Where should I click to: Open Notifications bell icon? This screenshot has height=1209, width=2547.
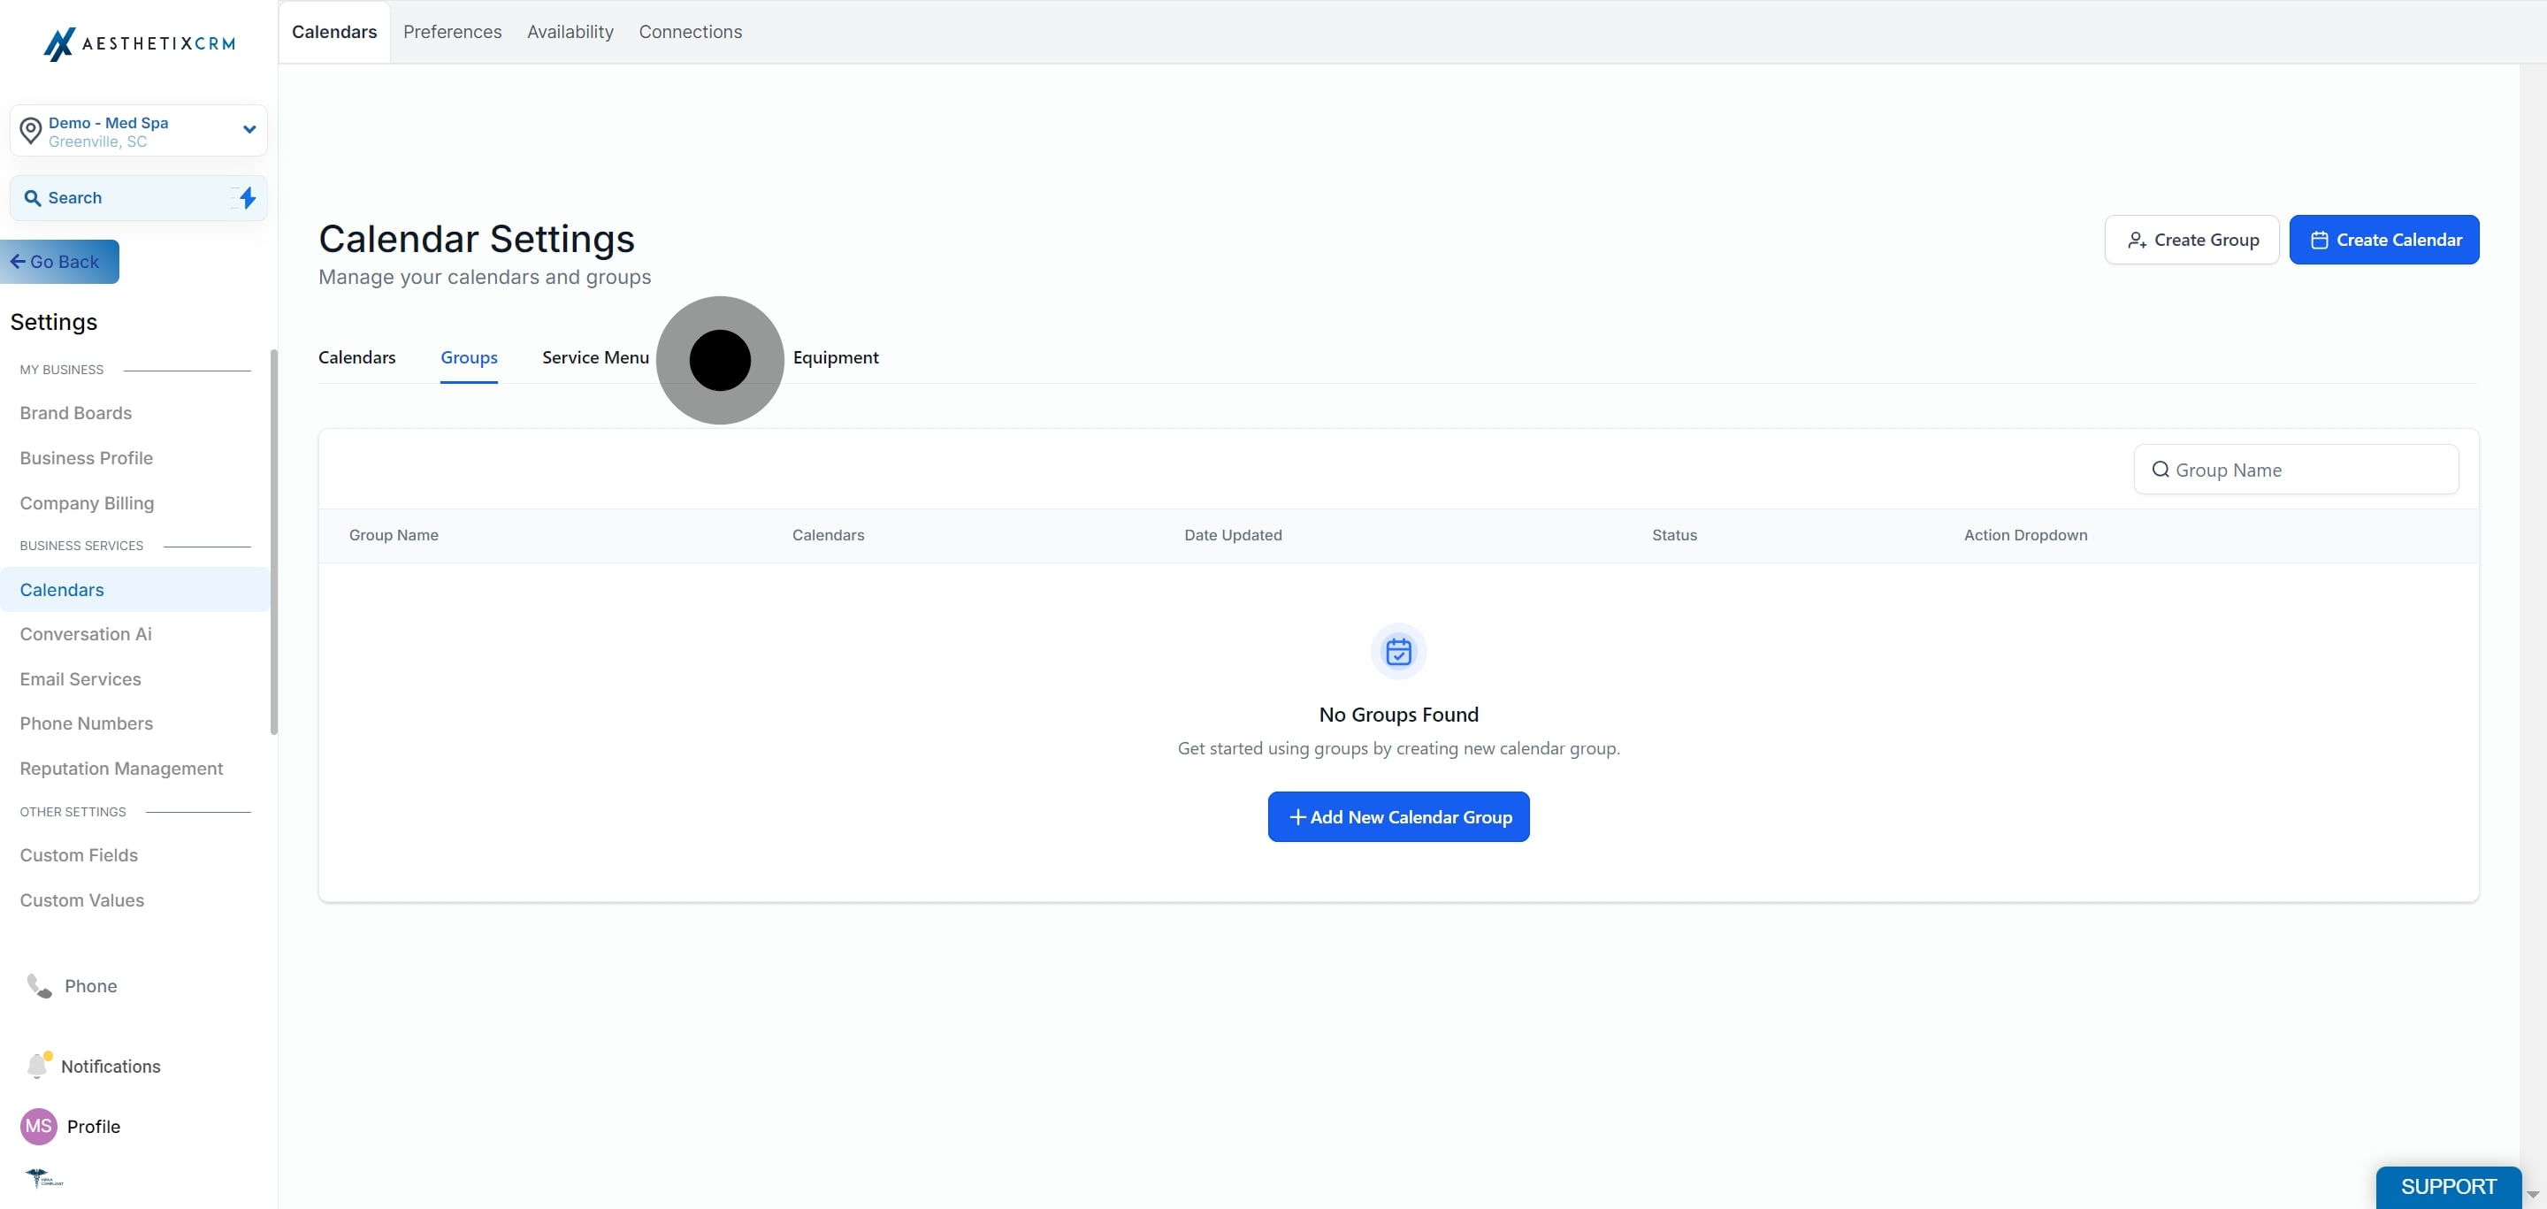(x=39, y=1065)
